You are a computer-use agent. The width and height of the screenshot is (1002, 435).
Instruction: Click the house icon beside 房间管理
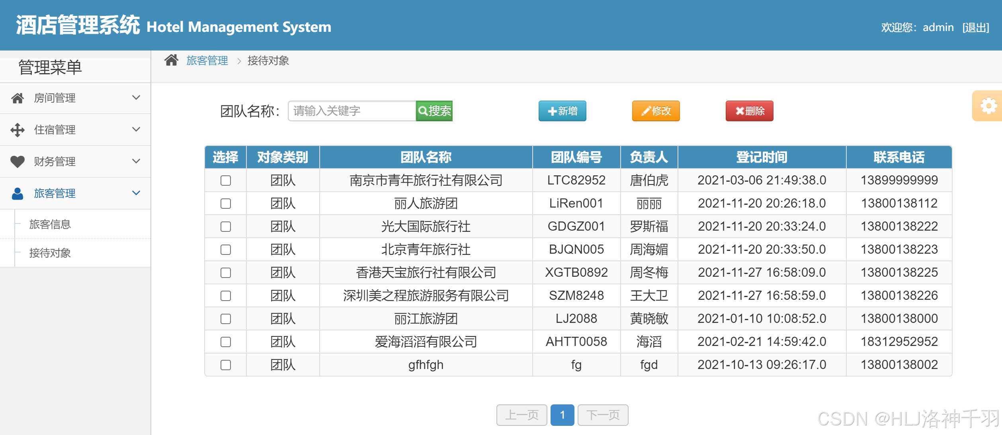[x=18, y=98]
